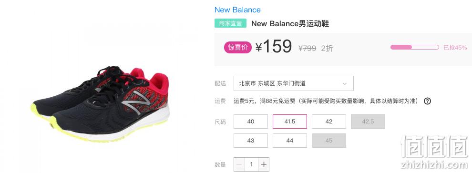Choose shoe size 42
This screenshot has width=472, height=173.
pyautogui.click(x=328, y=122)
